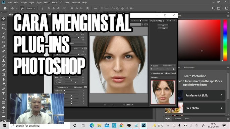The width and height of the screenshot is (230, 129).
Task: Click OK in Portraiture dialog
Action: click(163, 25)
